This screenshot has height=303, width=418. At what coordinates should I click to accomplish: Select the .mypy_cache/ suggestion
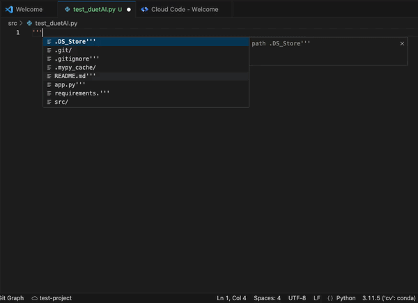146,68
